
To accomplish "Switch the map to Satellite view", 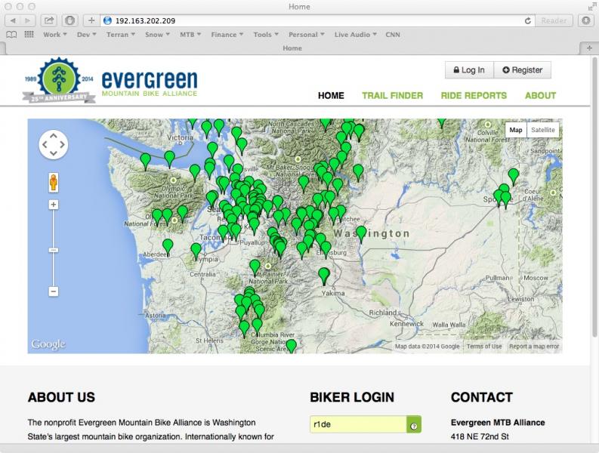I will coord(543,130).
